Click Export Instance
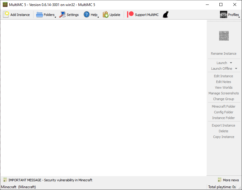The height and width of the screenshot is (190, 242). 223,125
